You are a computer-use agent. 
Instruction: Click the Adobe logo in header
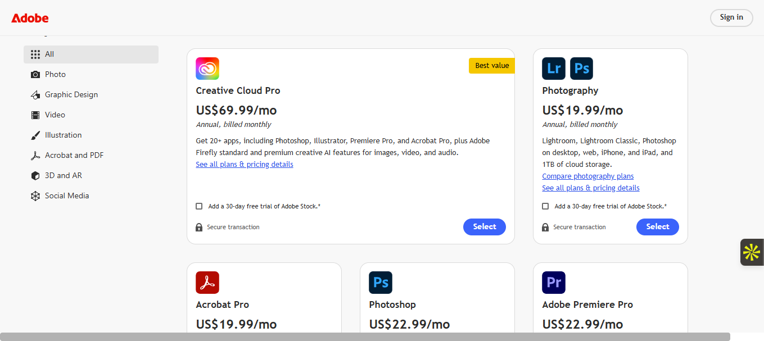(30, 18)
